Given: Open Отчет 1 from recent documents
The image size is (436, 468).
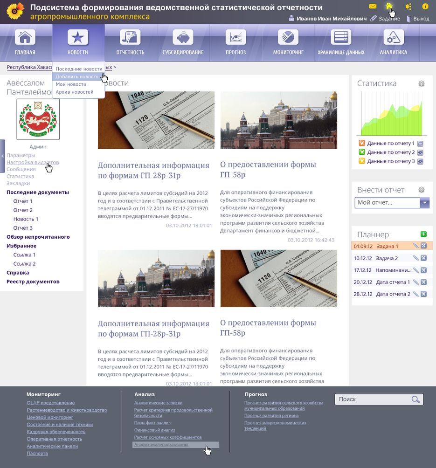Looking at the screenshot, I should pyautogui.click(x=23, y=201).
